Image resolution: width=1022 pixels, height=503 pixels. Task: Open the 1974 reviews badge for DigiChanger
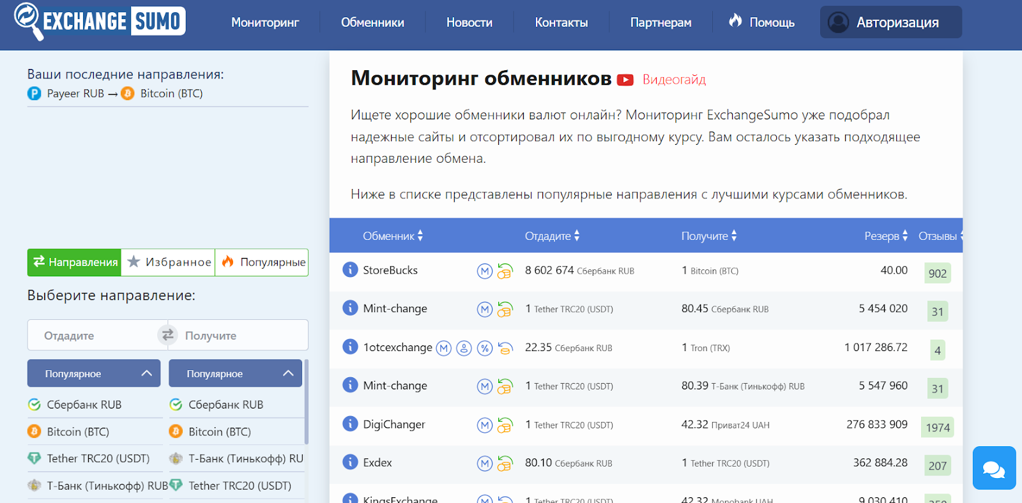coord(938,428)
